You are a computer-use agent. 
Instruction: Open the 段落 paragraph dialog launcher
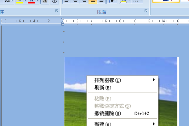click(146, 11)
